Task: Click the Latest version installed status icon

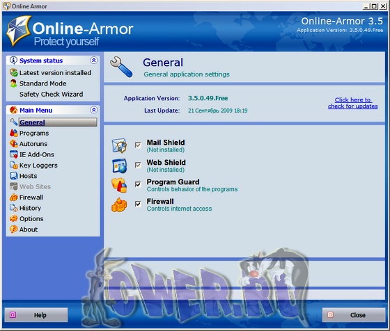Action: 13,72
